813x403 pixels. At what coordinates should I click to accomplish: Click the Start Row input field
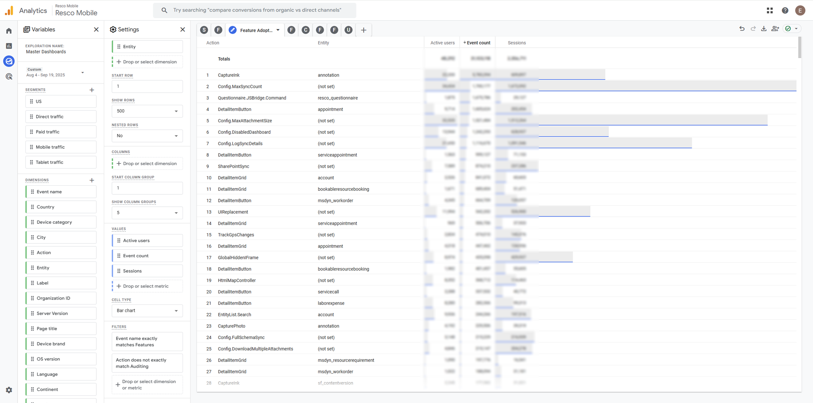point(147,86)
